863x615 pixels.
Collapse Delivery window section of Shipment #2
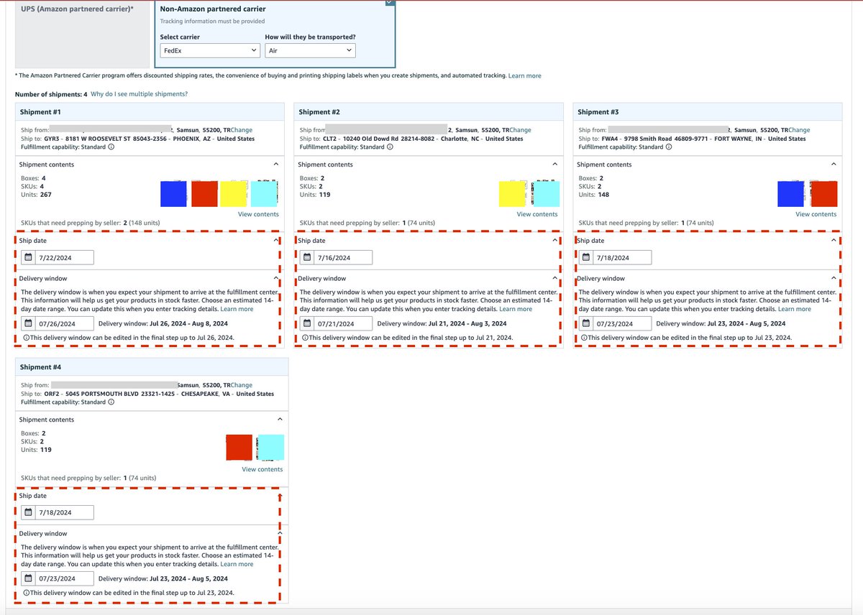pos(554,278)
